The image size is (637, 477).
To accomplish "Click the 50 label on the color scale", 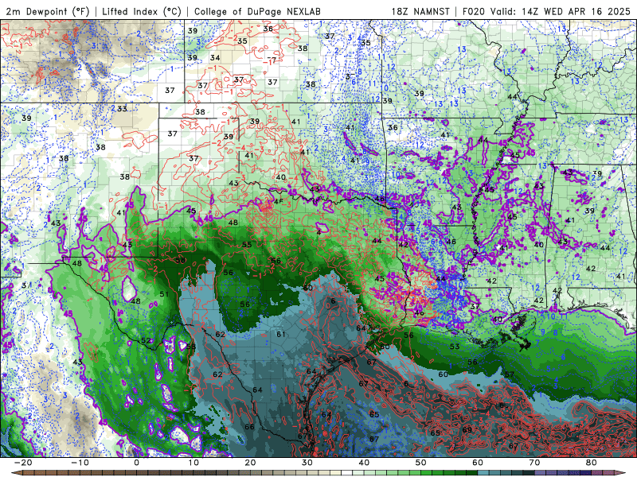I will tap(421, 463).
